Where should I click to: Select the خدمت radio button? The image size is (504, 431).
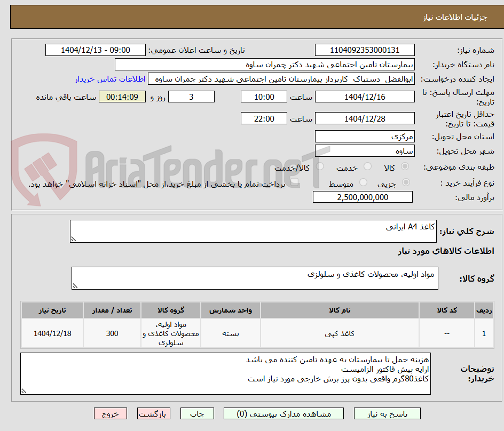(367, 166)
